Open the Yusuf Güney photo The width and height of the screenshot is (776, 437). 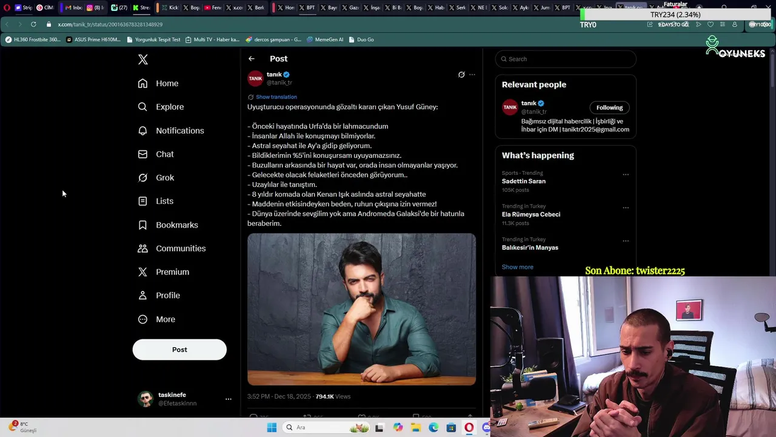(x=361, y=309)
